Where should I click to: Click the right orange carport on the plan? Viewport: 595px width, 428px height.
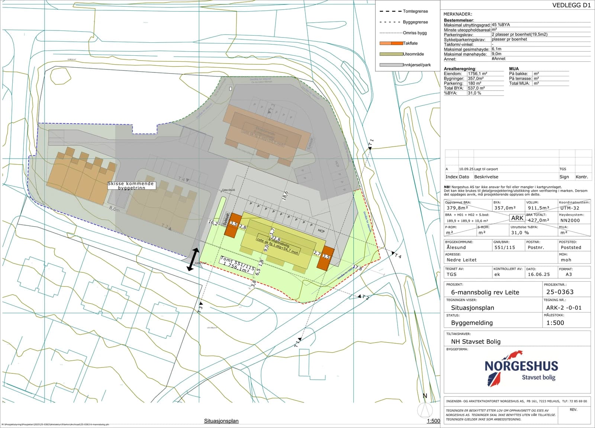coord(326,257)
